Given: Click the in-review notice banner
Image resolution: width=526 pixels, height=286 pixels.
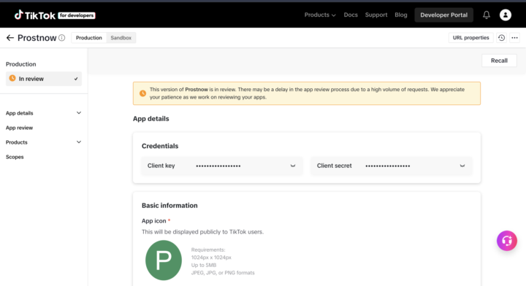Looking at the screenshot, I should point(307,93).
